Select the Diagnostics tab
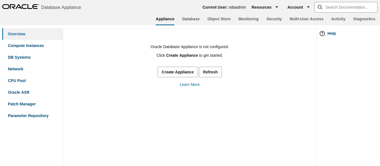 coord(364,19)
